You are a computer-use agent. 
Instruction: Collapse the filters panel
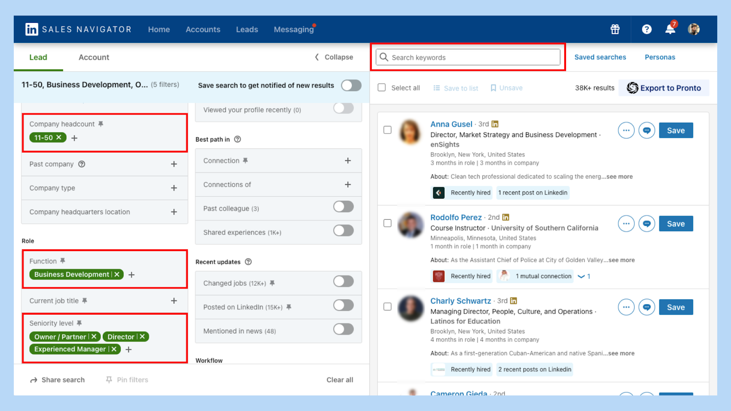[334, 57]
